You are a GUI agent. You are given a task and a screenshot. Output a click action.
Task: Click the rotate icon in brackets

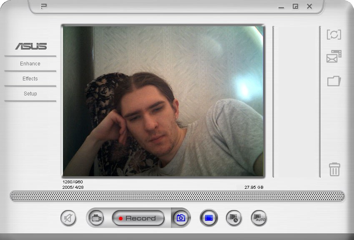click(334, 35)
